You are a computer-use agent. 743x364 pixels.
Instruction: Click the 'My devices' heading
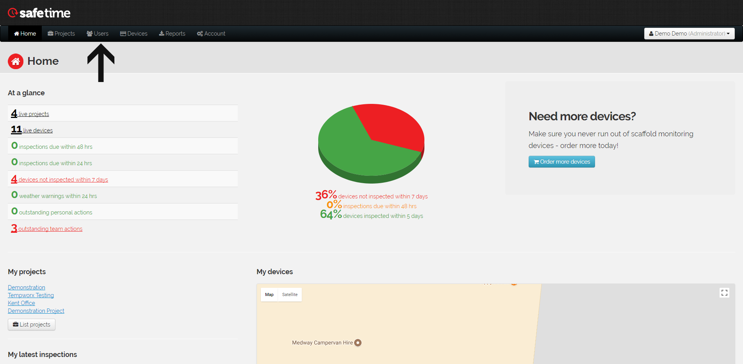[x=275, y=272]
